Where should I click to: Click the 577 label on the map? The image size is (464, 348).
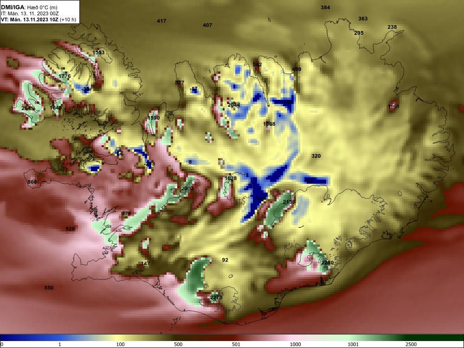[x=180, y=83]
